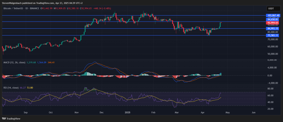
Task: Click the red 92,994.65 current price label
Action: click(272, 23)
